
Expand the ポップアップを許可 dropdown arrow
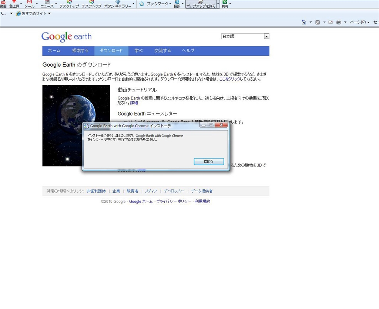point(218,4)
